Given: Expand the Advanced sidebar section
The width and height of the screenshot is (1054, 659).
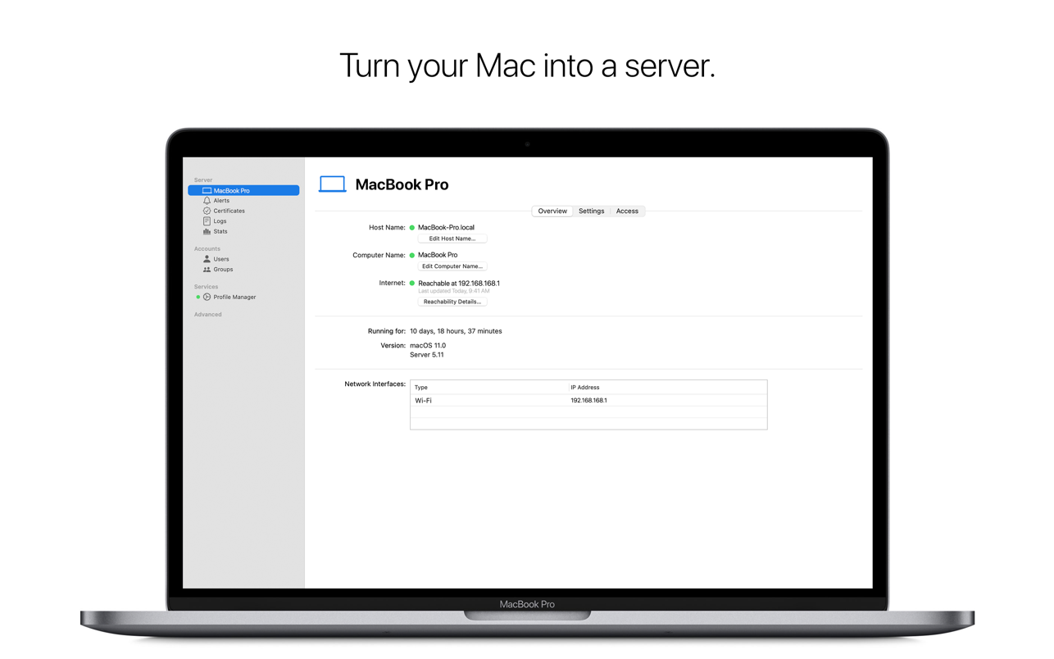Looking at the screenshot, I should coord(208,315).
